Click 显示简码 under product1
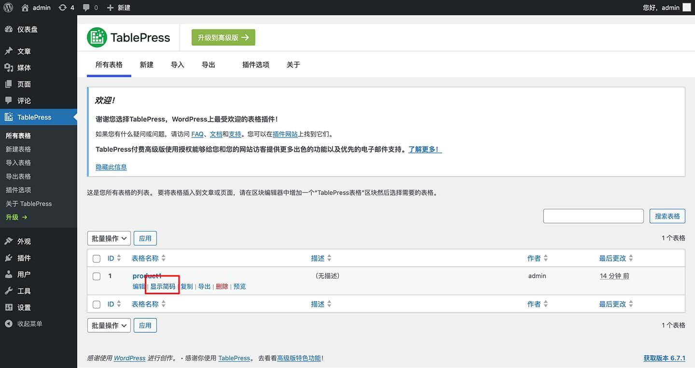Screen dimensions: 695x368 pyautogui.click(x=163, y=286)
